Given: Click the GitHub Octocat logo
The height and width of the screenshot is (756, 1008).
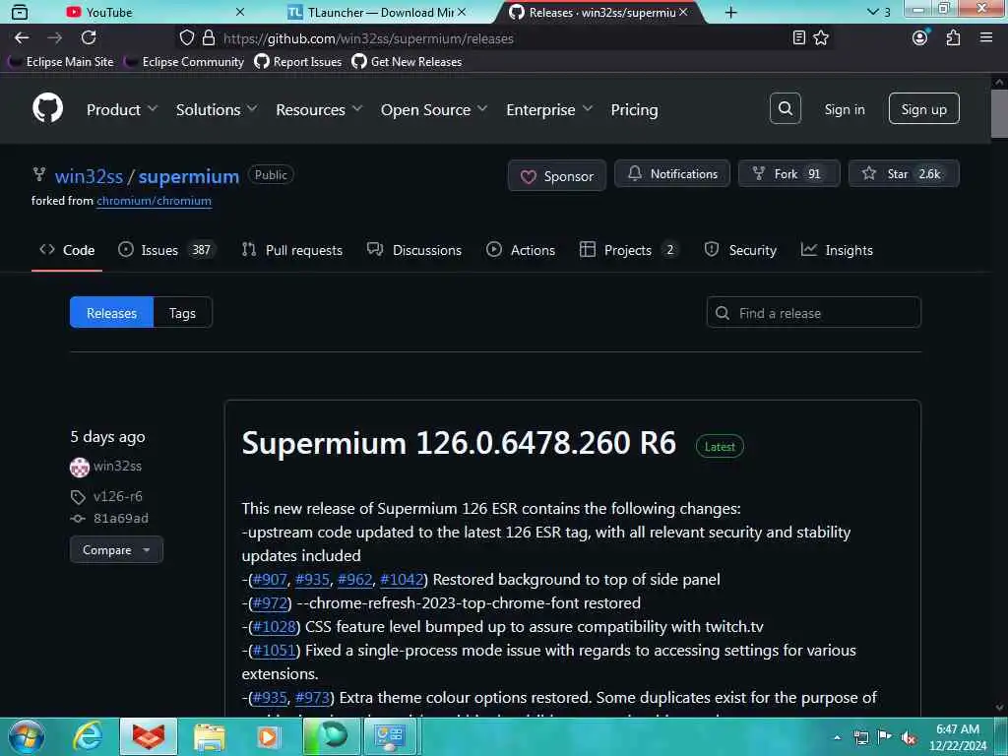Looking at the screenshot, I should (47, 108).
